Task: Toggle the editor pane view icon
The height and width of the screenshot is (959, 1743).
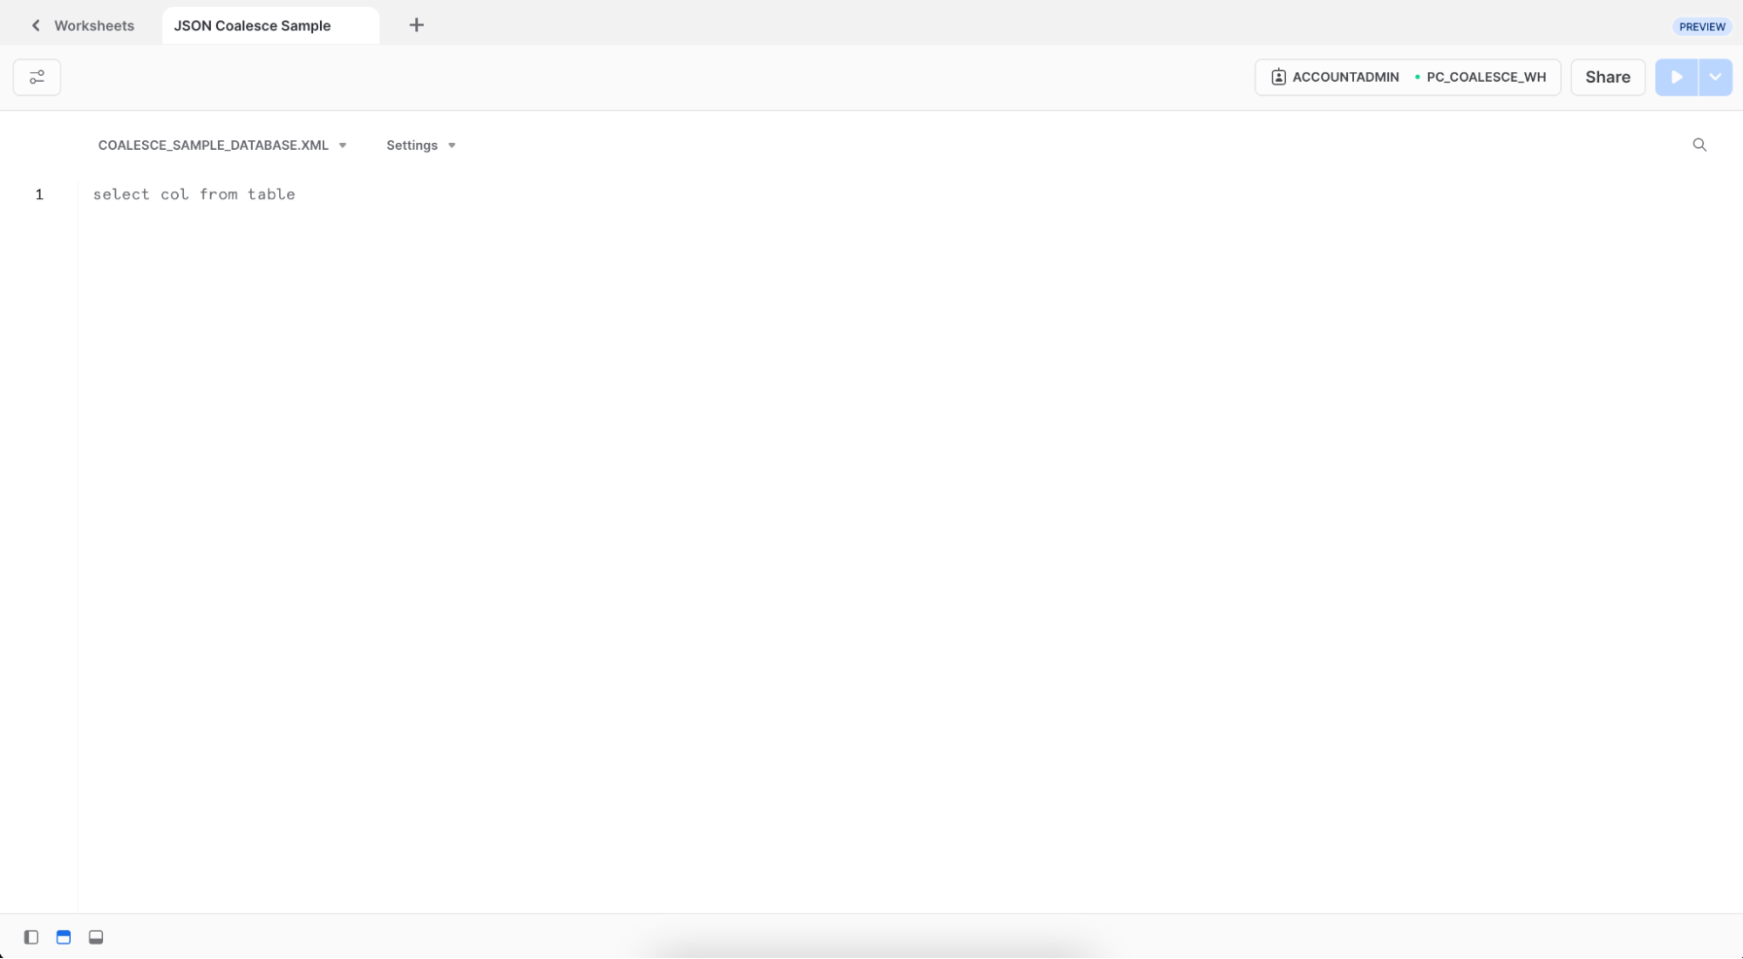Action: 64,937
